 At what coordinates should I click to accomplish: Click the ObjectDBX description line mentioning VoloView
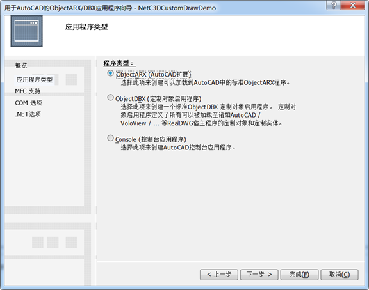[201, 123]
